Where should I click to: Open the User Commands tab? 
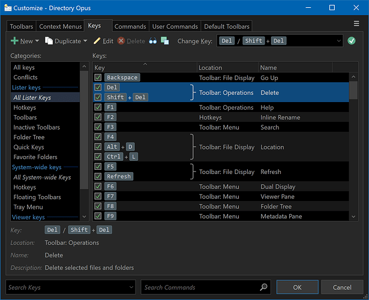tap(175, 26)
